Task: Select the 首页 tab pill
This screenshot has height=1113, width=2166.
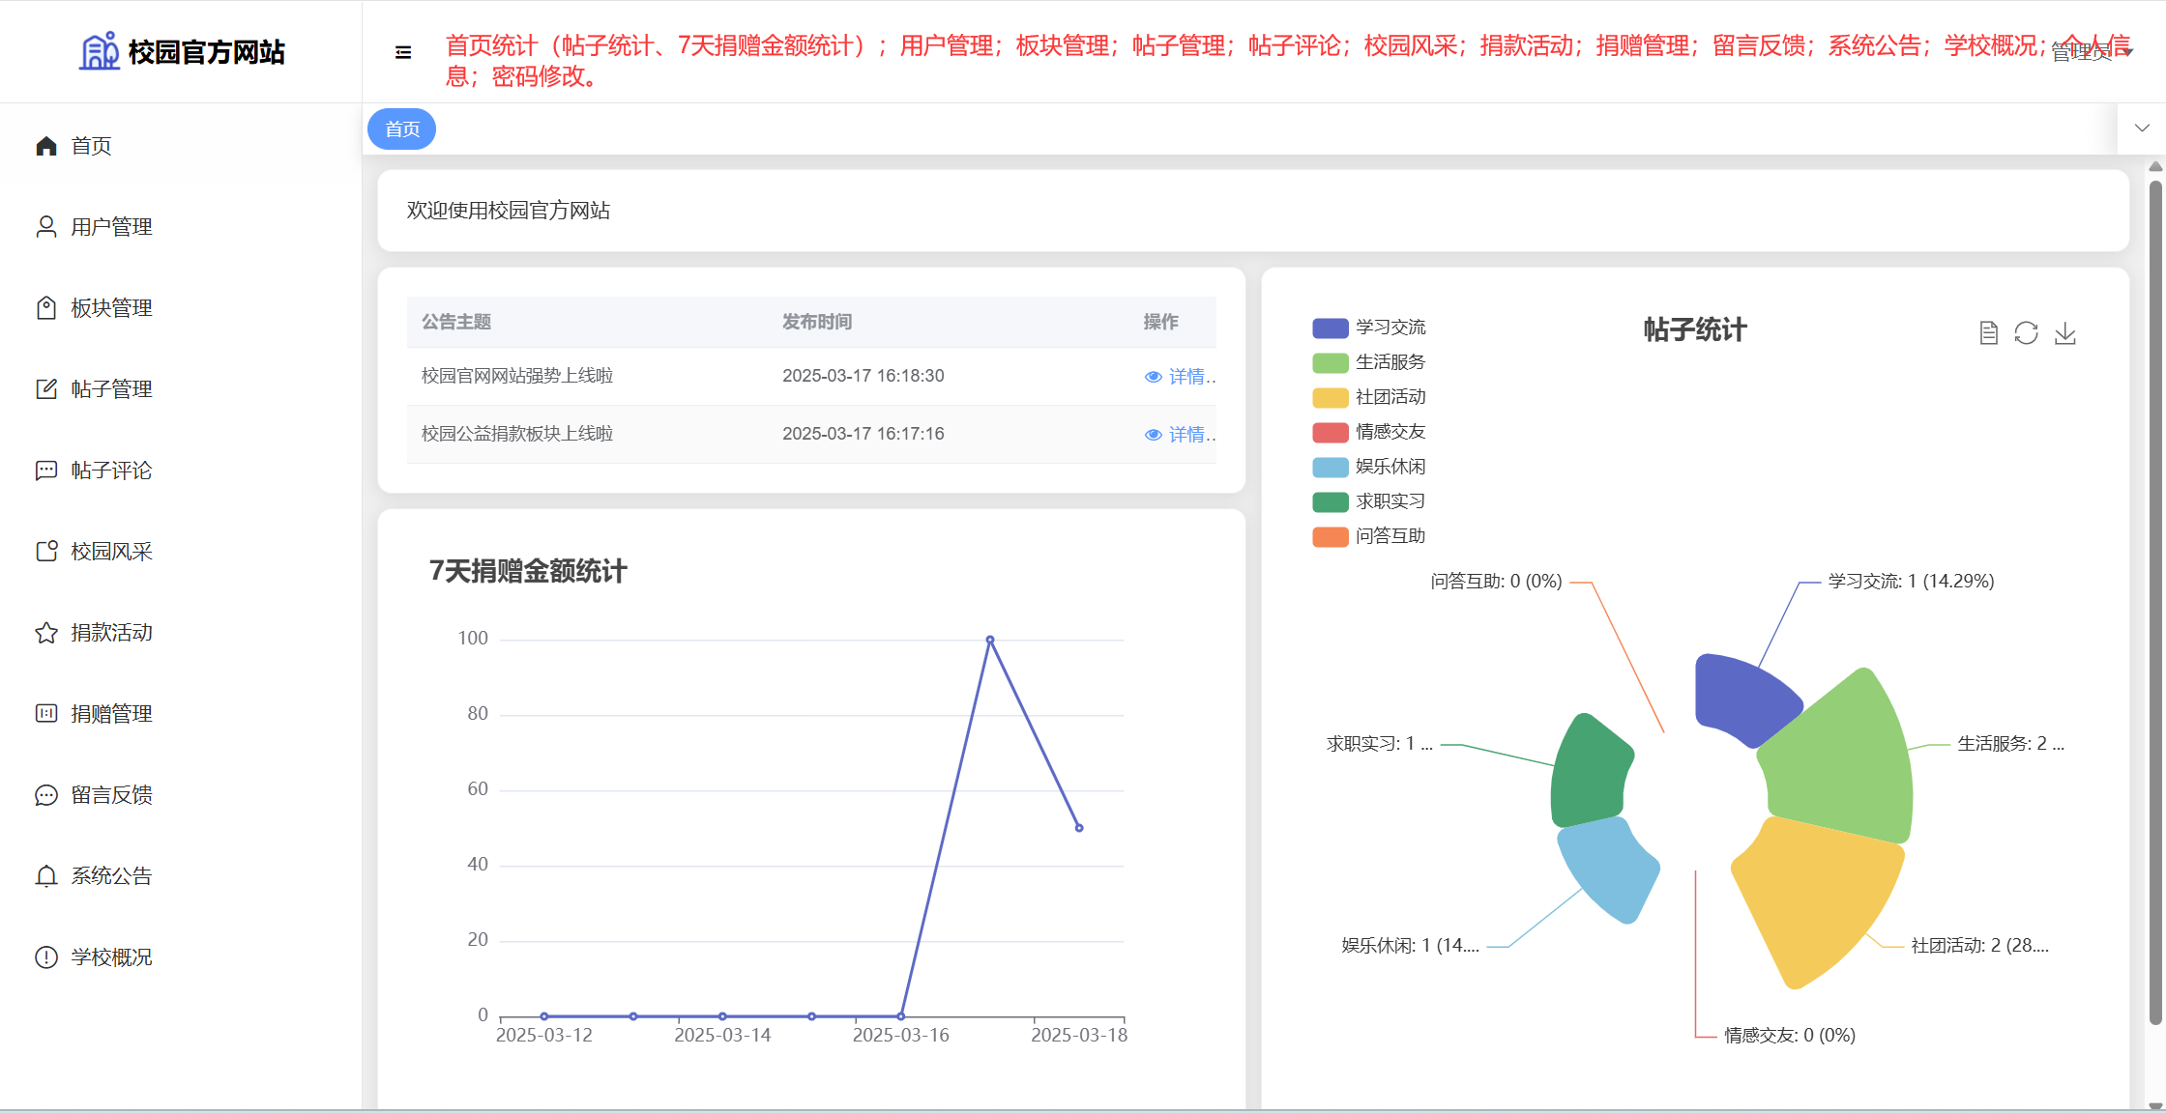Action: pyautogui.click(x=402, y=129)
